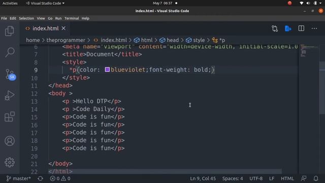Expand the *p breadcrumb symbol

point(218,40)
